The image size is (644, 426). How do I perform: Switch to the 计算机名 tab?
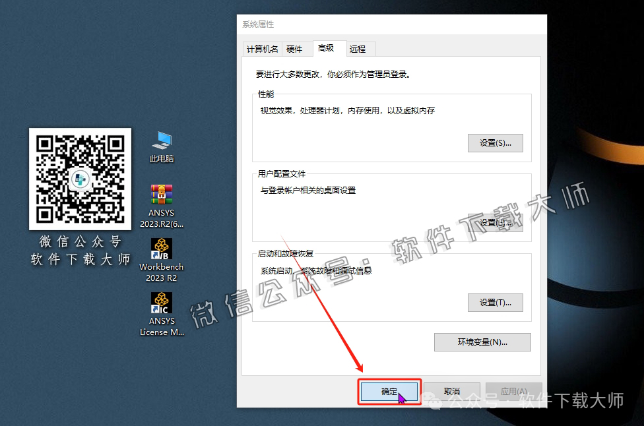(x=261, y=49)
